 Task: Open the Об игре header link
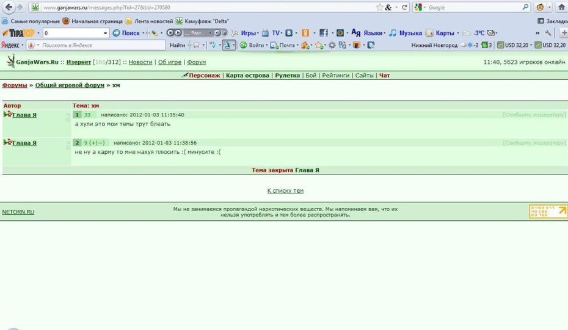pyautogui.click(x=170, y=62)
